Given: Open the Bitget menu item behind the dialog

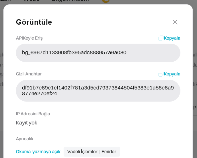Looking at the screenshot, I should [x=70, y=1].
